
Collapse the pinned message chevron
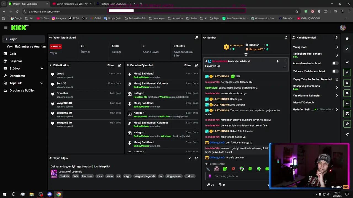[x=285, y=67]
